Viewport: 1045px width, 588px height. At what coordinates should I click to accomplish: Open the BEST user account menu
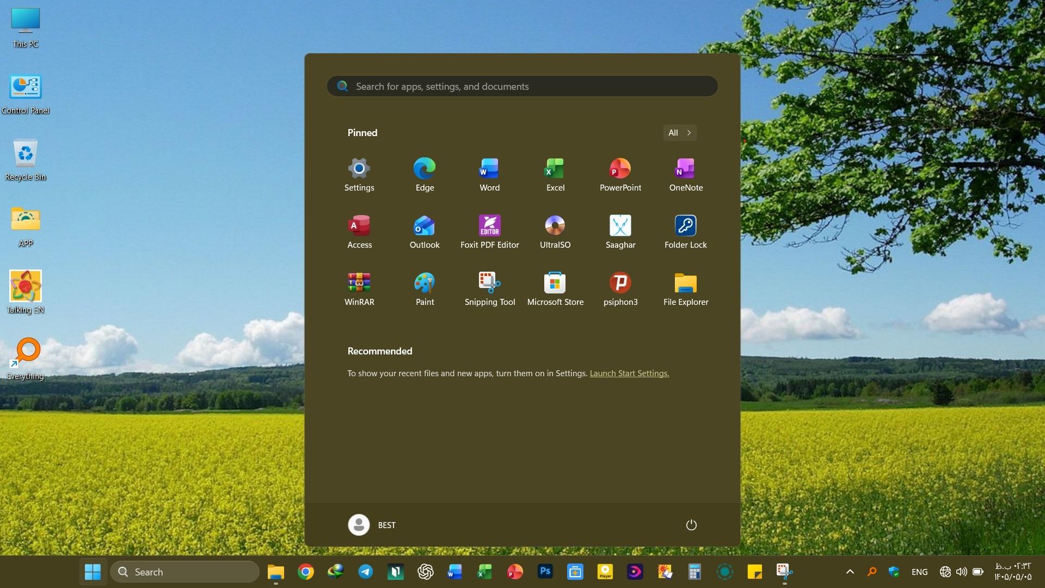372,525
